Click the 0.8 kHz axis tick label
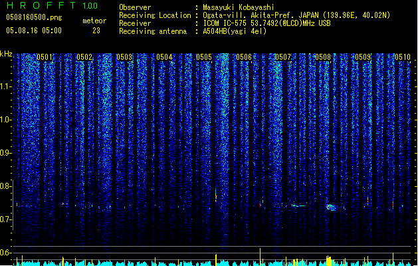418x266 pixels. (5, 186)
